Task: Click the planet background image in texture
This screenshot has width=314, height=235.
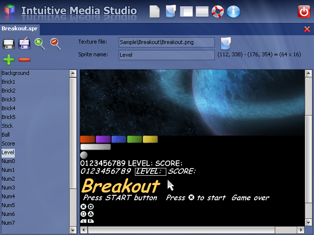Action: (192, 102)
